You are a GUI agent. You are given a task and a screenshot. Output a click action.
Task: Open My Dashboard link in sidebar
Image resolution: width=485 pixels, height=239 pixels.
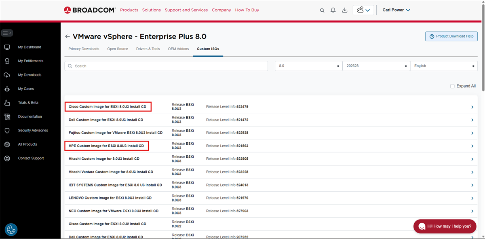30,47
